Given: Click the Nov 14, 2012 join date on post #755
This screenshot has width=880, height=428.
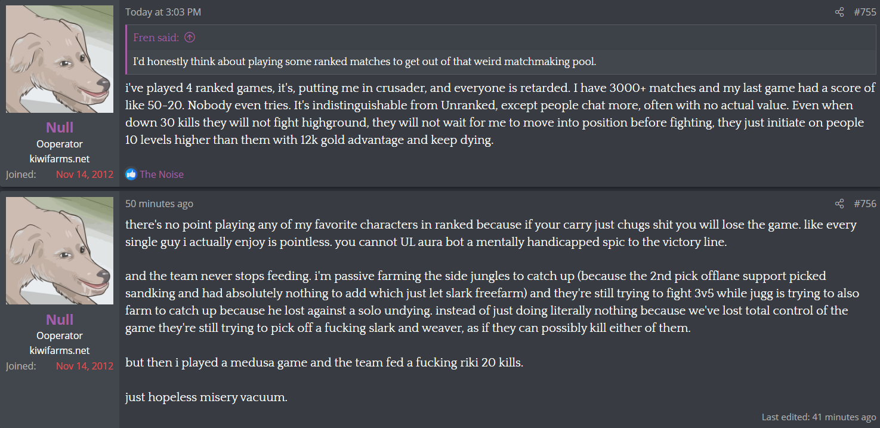Looking at the screenshot, I should [85, 174].
